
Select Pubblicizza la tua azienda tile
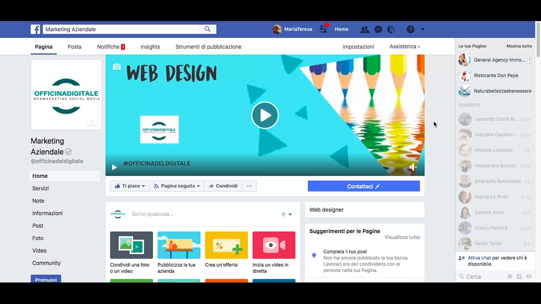point(179,252)
